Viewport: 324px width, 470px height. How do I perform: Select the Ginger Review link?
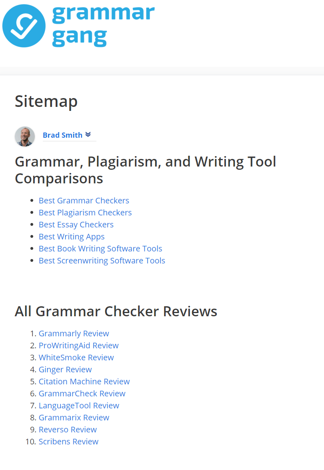(x=65, y=370)
